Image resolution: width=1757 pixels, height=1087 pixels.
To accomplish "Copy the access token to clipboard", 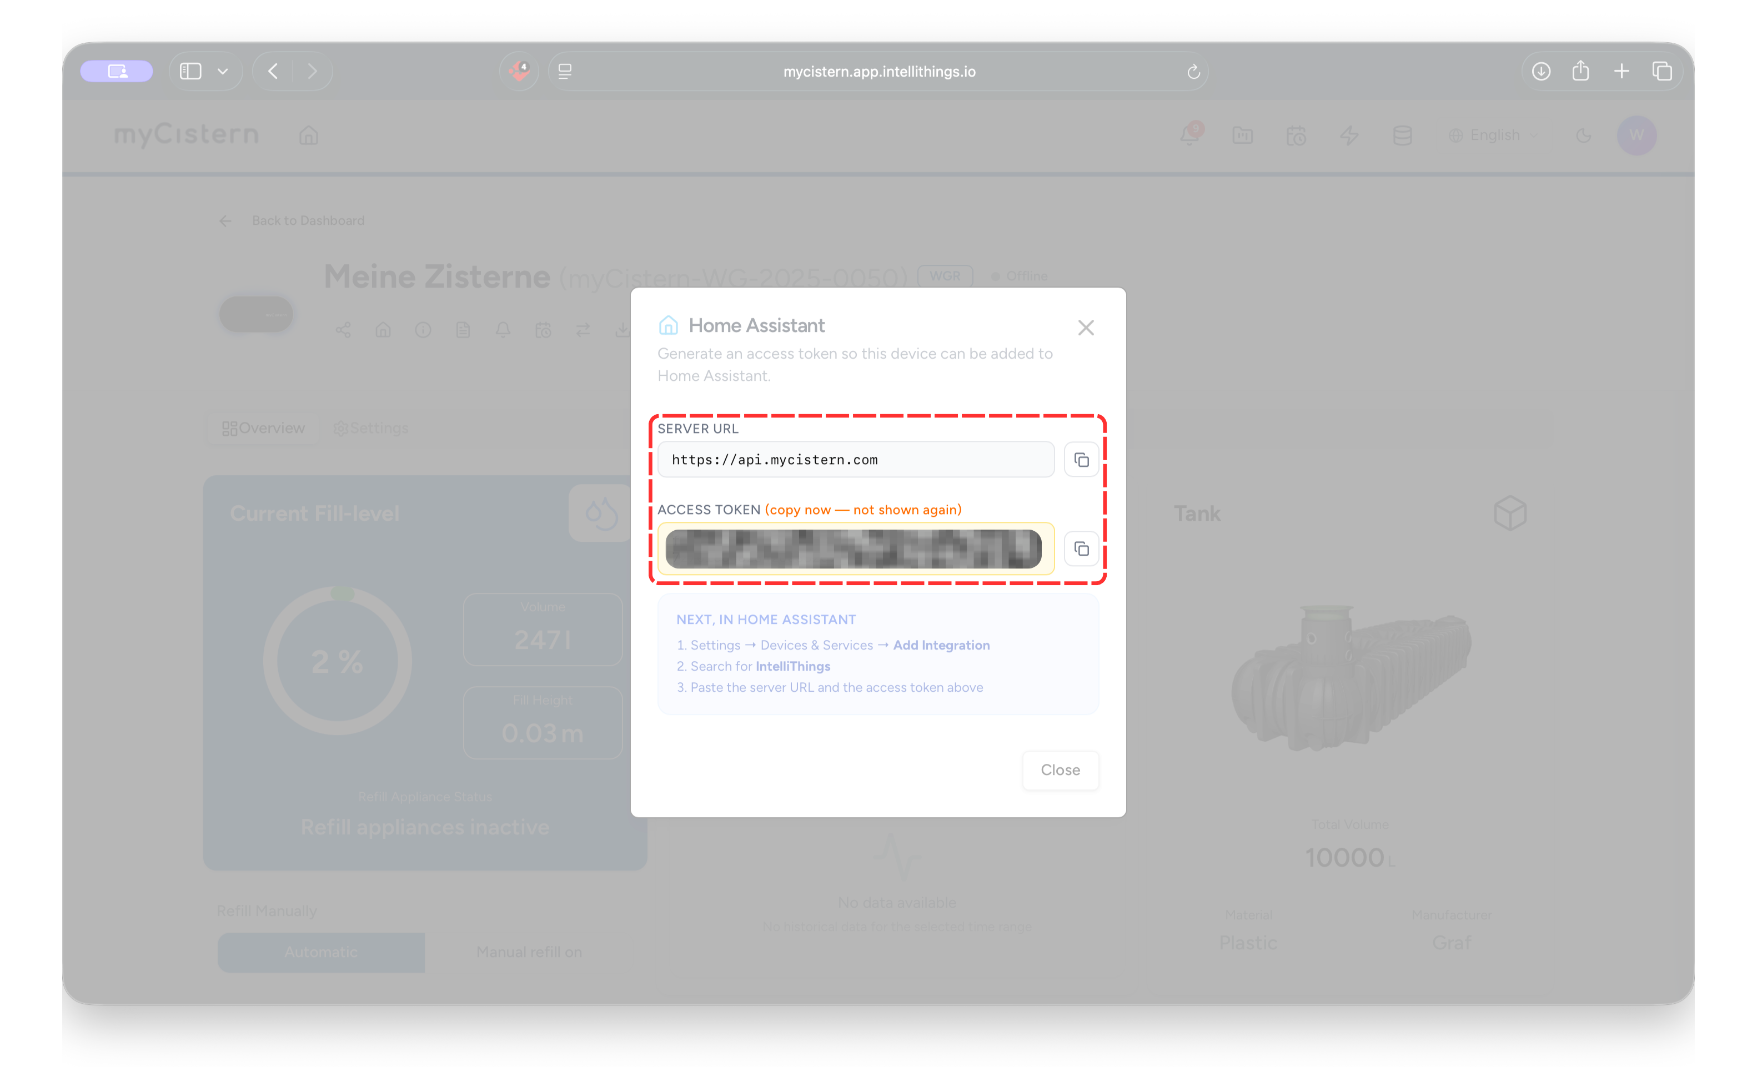I will coord(1081,549).
